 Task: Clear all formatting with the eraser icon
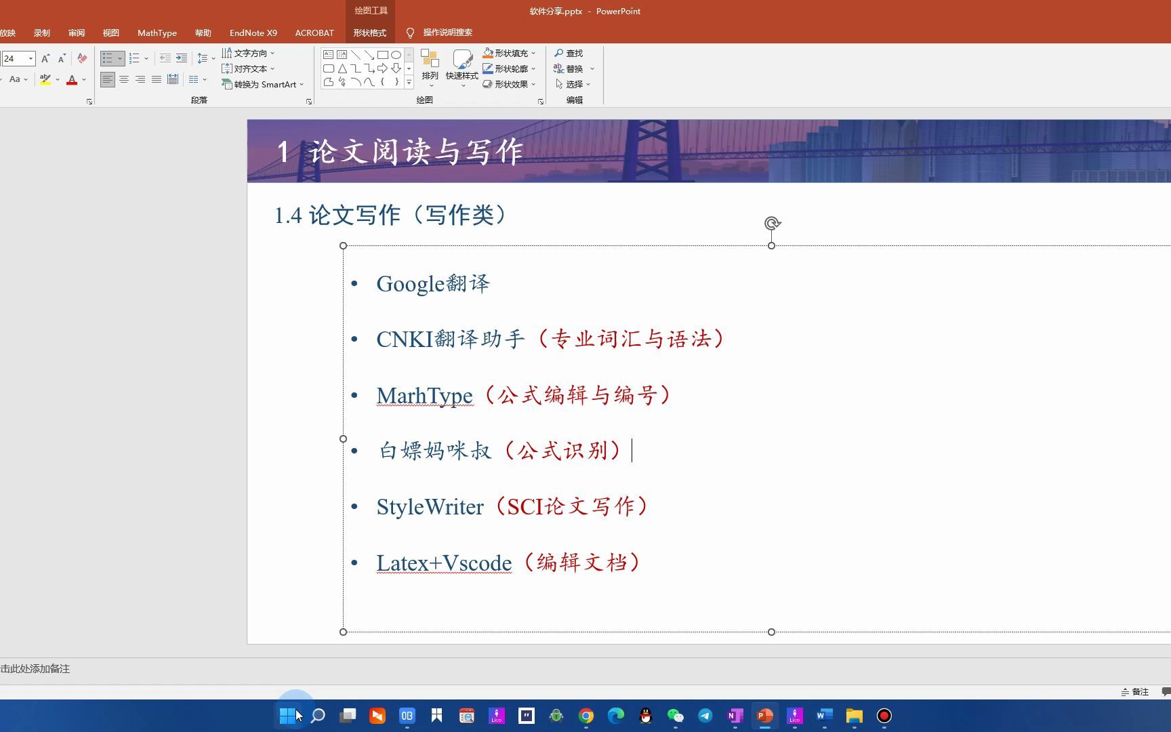(x=82, y=59)
